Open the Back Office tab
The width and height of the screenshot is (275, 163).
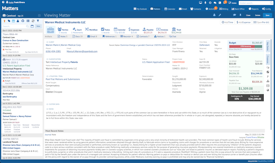pos(238,9)
